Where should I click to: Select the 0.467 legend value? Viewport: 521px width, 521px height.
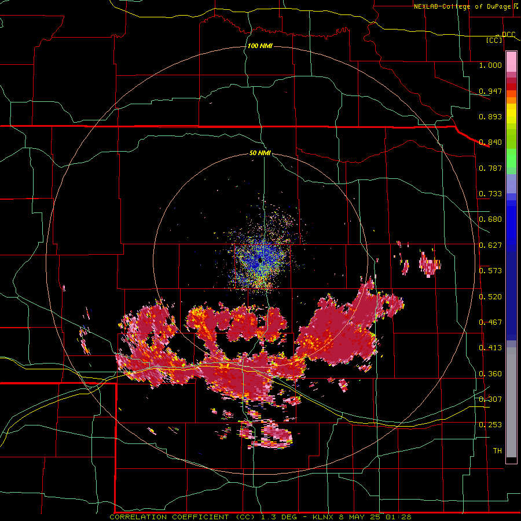pos(490,322)
